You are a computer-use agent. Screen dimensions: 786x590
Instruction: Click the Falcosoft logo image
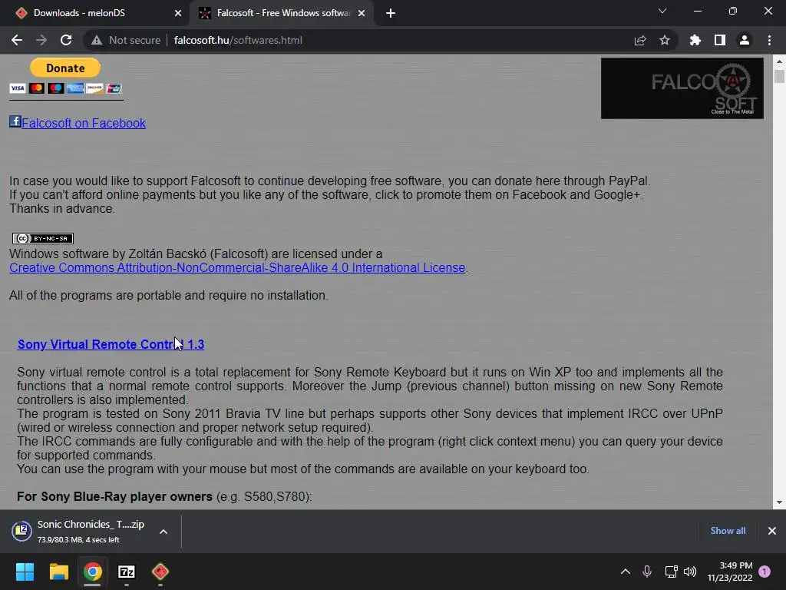coord(682,88)
